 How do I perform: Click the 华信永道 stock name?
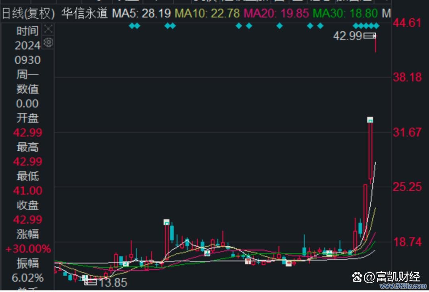(85, 14)
